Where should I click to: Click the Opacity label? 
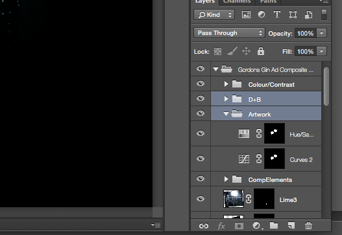tap(280, 34)
